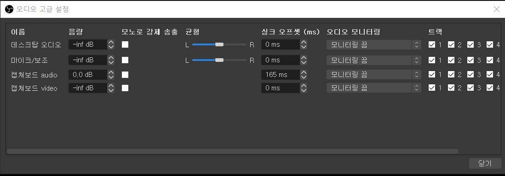Image resolution: width=505 pixels, height=176 pixels.
Task: Click the 싱크 오프셋 field of 마이크/보조
Action: [281, 60]
